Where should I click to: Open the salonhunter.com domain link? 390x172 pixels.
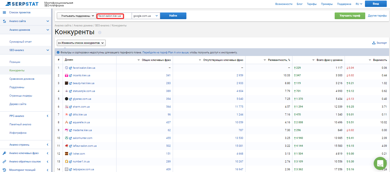[x=82, y=138]
